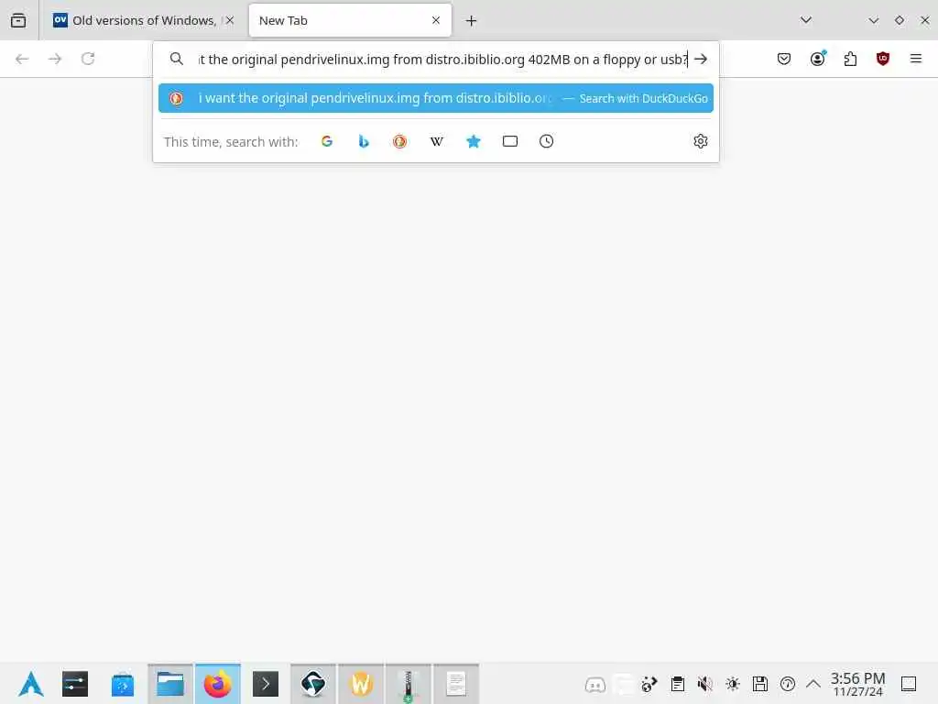Search within History clock icon
Viewport: 938px width, 704px height.
pyautogui.click(x=546, y=141)
